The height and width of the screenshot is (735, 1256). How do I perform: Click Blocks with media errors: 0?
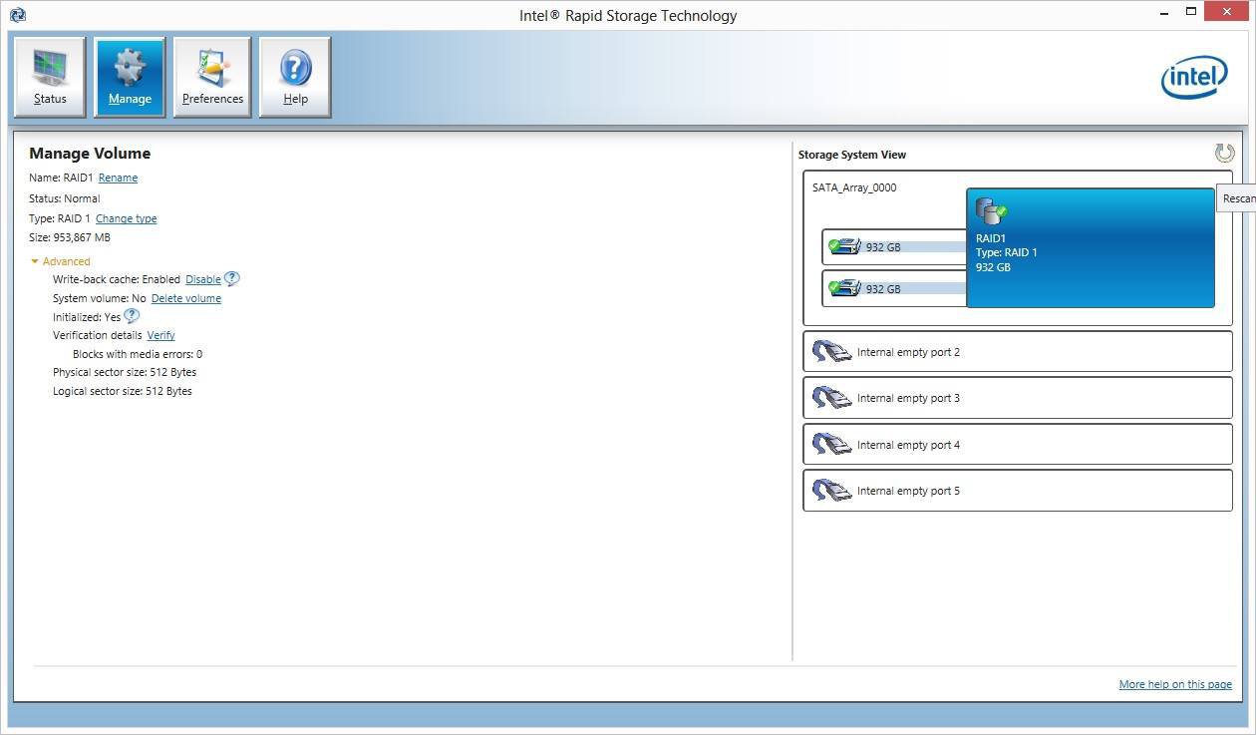pos(138,354)
